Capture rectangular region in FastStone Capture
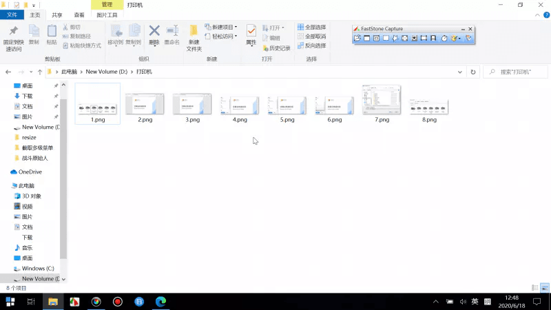 (x=386, y=38)
